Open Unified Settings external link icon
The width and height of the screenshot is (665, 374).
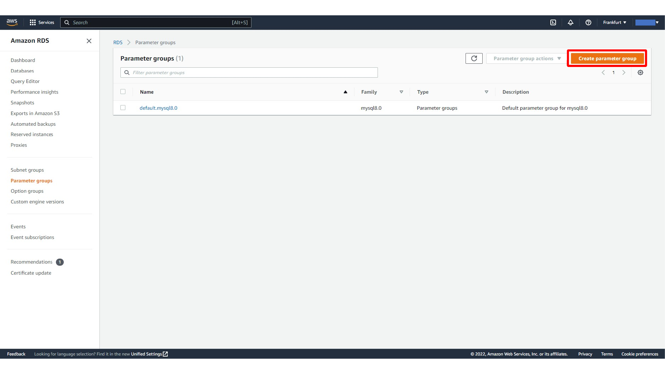point(165,354)
